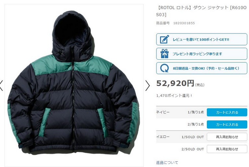Click the ROTOL down jacket product title
The image size is (249, 167).
tap(202, 11)
